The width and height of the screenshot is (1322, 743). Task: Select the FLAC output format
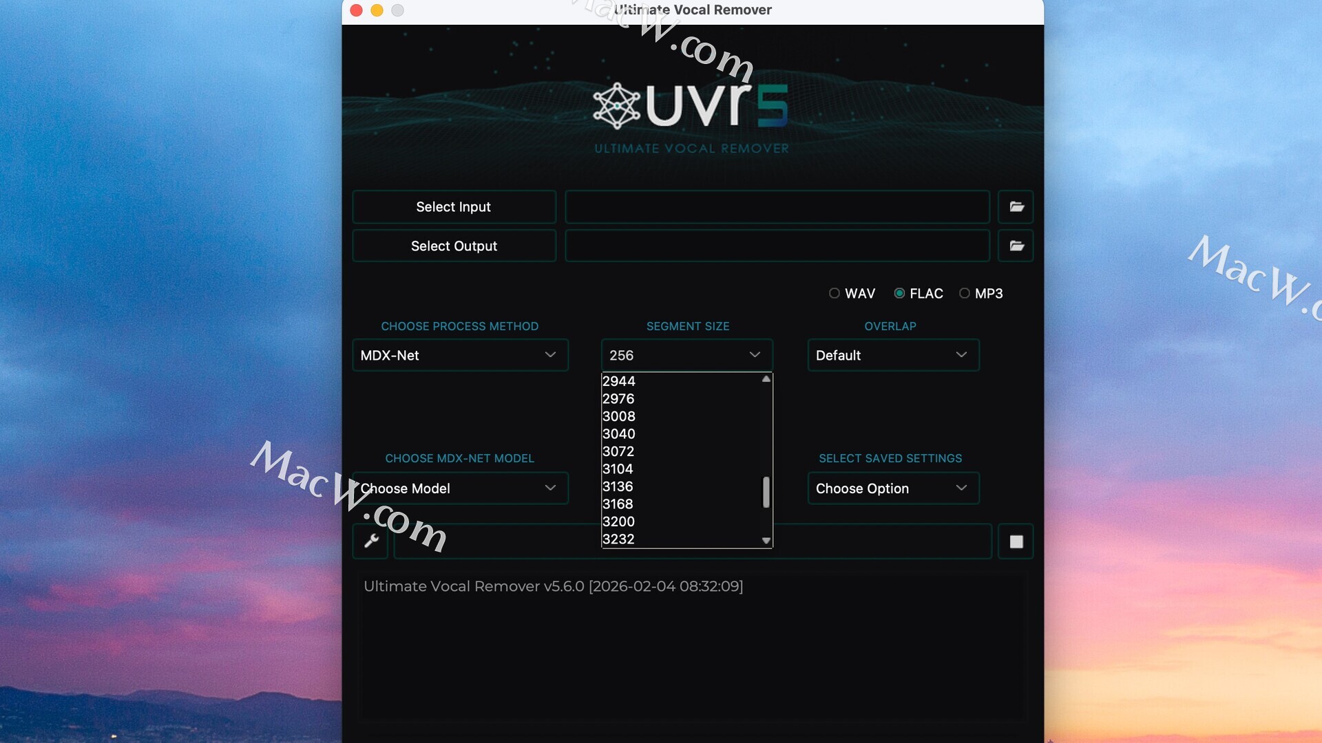[899, 294]
